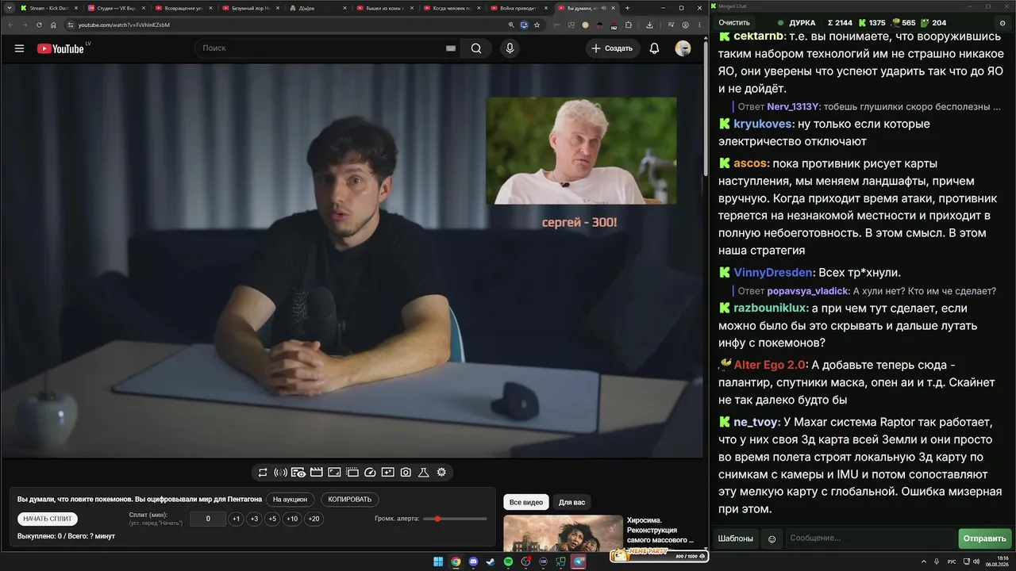Add +3 minutes to split
The image size is (1016, 571).
[254, 519]
